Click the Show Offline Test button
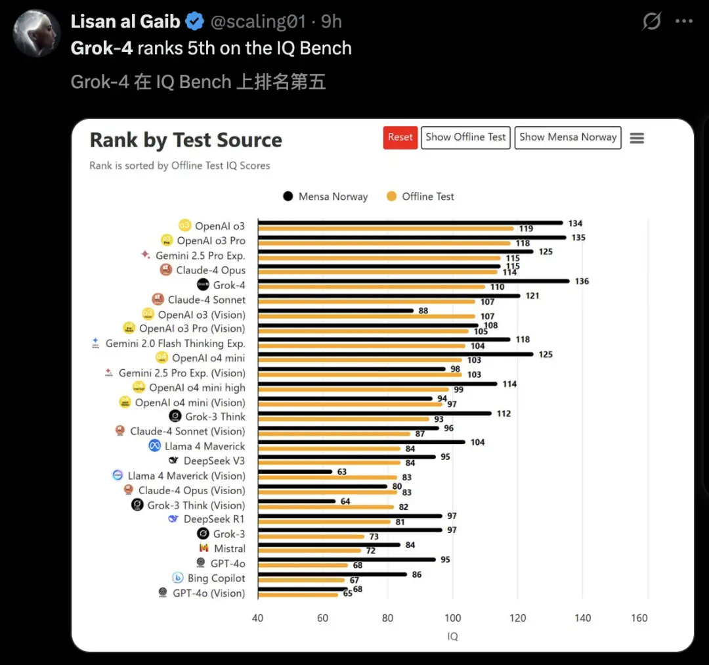Viewport: 709px width, 665px height. [x=465, y=137]
